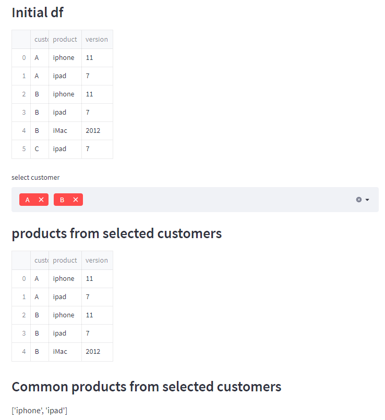This screenshot has width=385, height=420.
Task: Click the selected customer tag labeled A
Action: 28,200
